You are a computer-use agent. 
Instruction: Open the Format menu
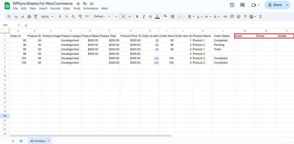pyautogui.click(x=55, y=8)
